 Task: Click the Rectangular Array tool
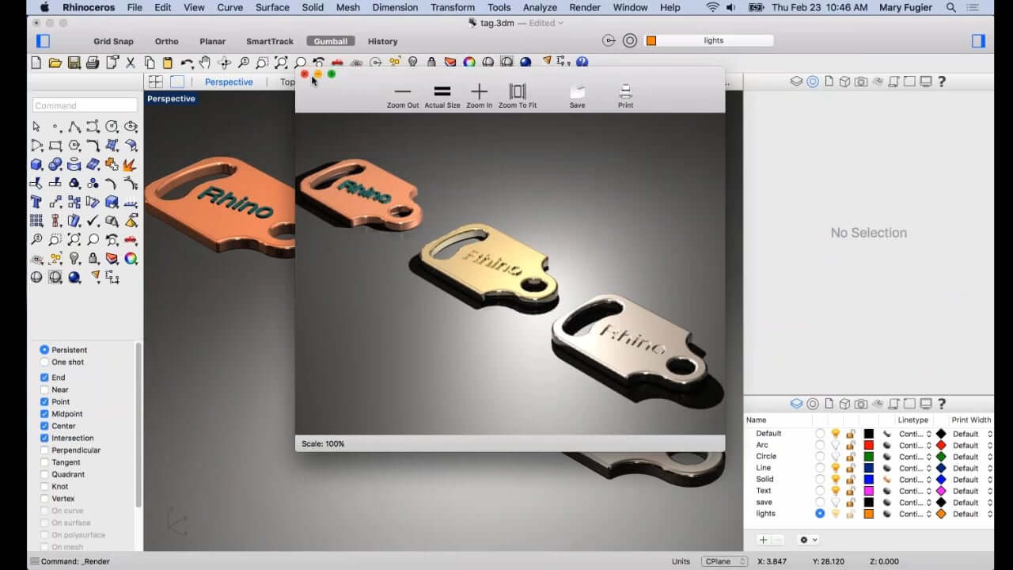36,221
